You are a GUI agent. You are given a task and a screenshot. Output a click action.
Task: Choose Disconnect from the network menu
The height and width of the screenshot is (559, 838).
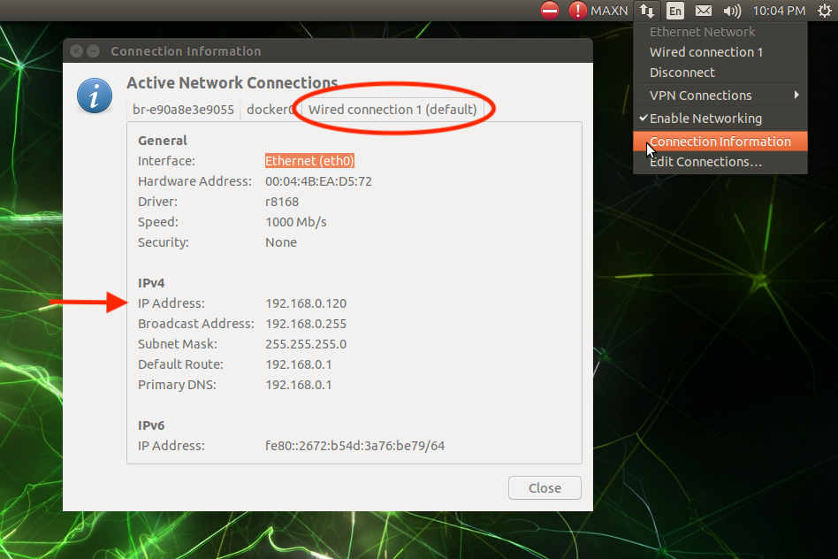[682, 73]
